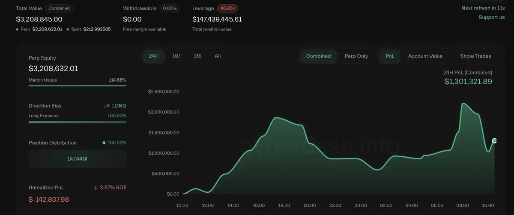Click the current-value marker on the chart line

click(494, 140)
